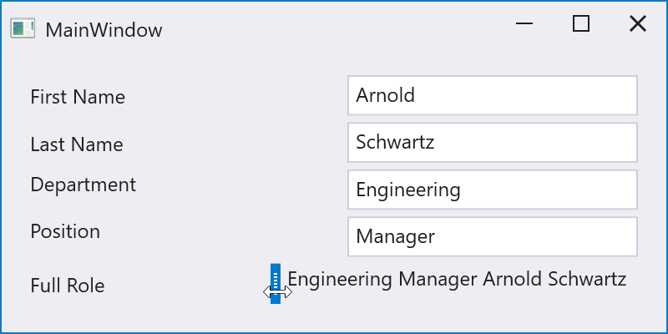Click the word Engineering in Full Role output
The image size is (668, 334).
pyautogui.click(x=340, y=279)
